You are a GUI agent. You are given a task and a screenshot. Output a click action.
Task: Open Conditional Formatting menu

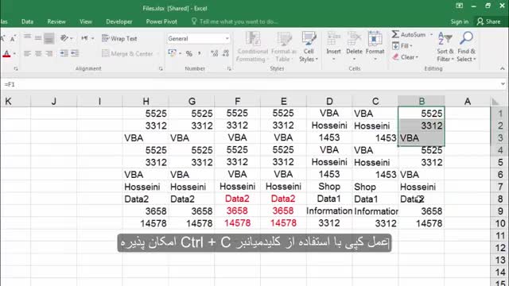253,47
